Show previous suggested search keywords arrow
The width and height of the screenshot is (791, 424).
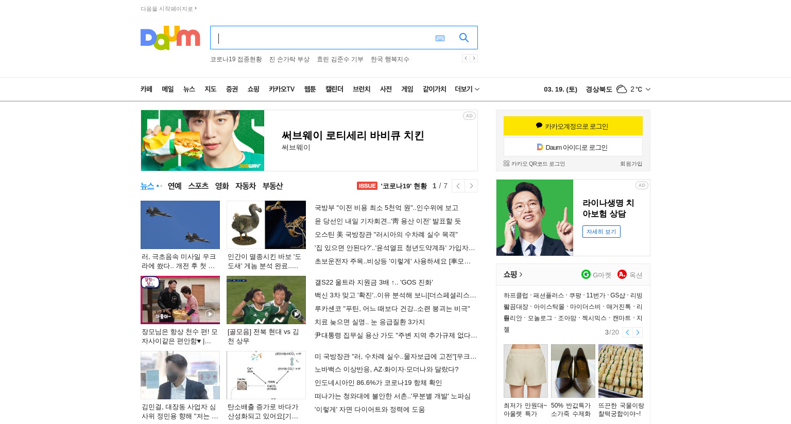(466, 58)
